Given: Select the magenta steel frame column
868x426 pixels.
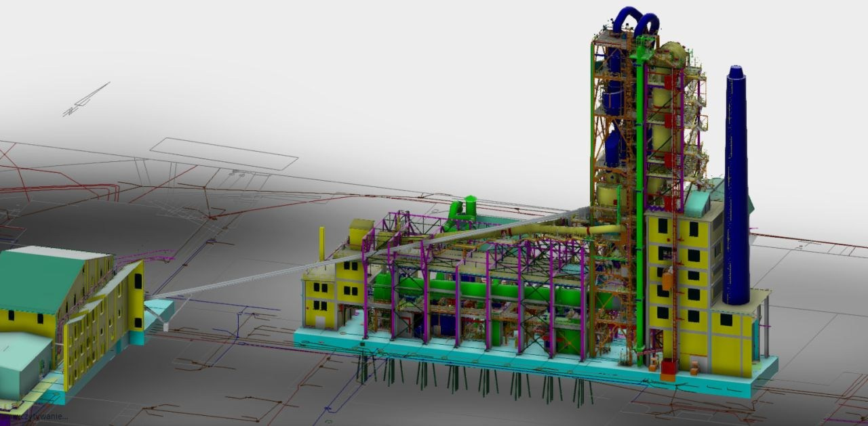Looking at the screenshot, I should coord(488,305).
